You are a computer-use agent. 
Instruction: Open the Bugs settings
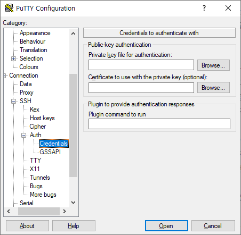click(x=36, y=186)
